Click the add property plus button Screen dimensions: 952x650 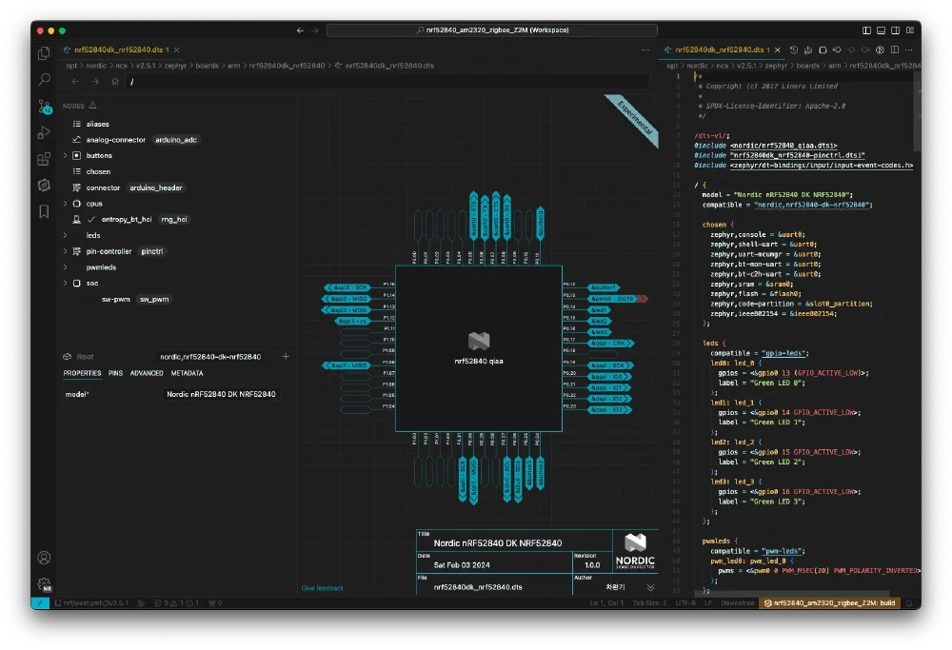(x=286, y=356)
